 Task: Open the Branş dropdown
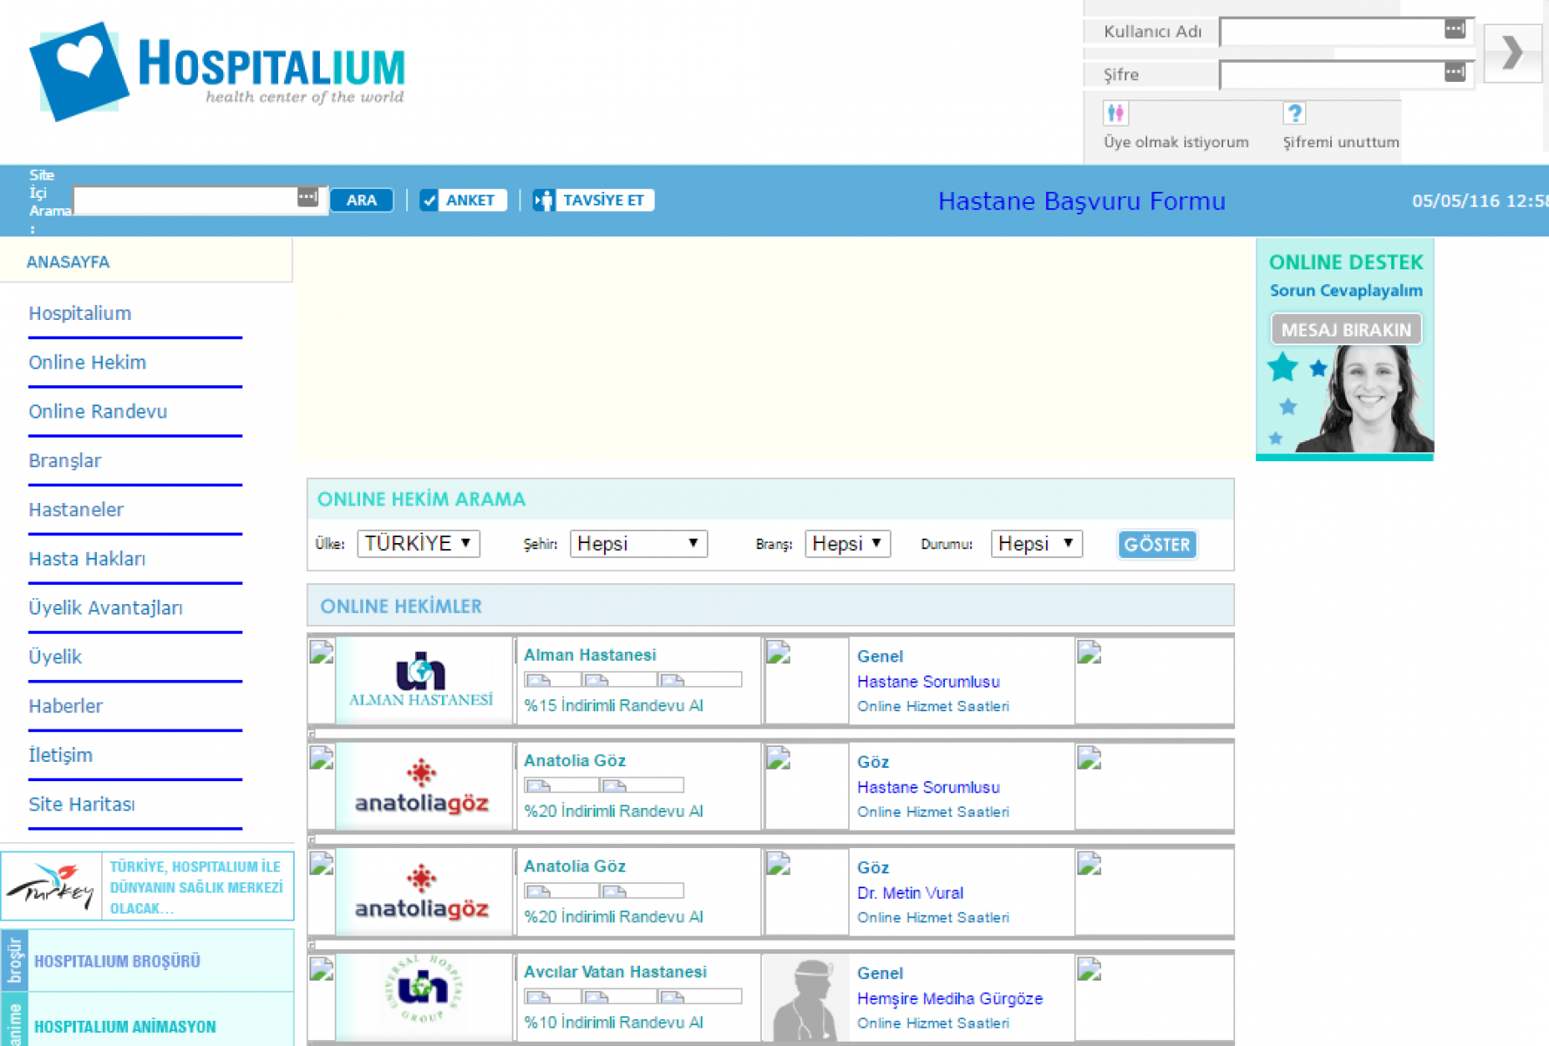point(846,544)
